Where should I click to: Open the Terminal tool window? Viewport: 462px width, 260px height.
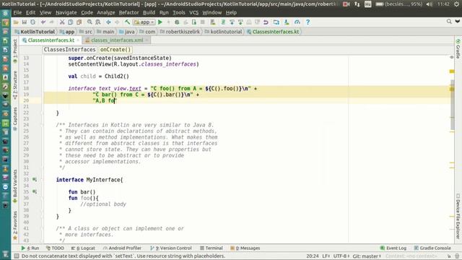click(x=212, y=248)
